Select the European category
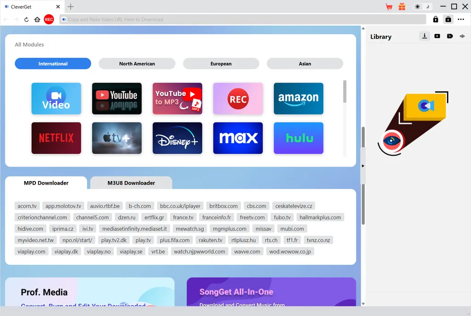This screenshot has width=471, height=316. click(x=221, y=64)
